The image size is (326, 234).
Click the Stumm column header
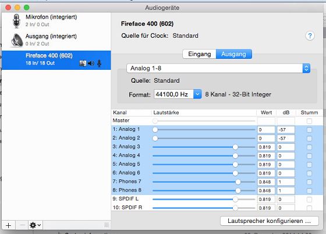tap(309, 113)
